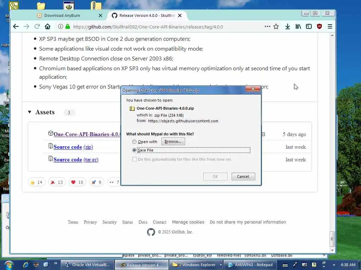Click the page scrollbar down arrow
This screenshot has width=361, height=270.
pos(332,250)
